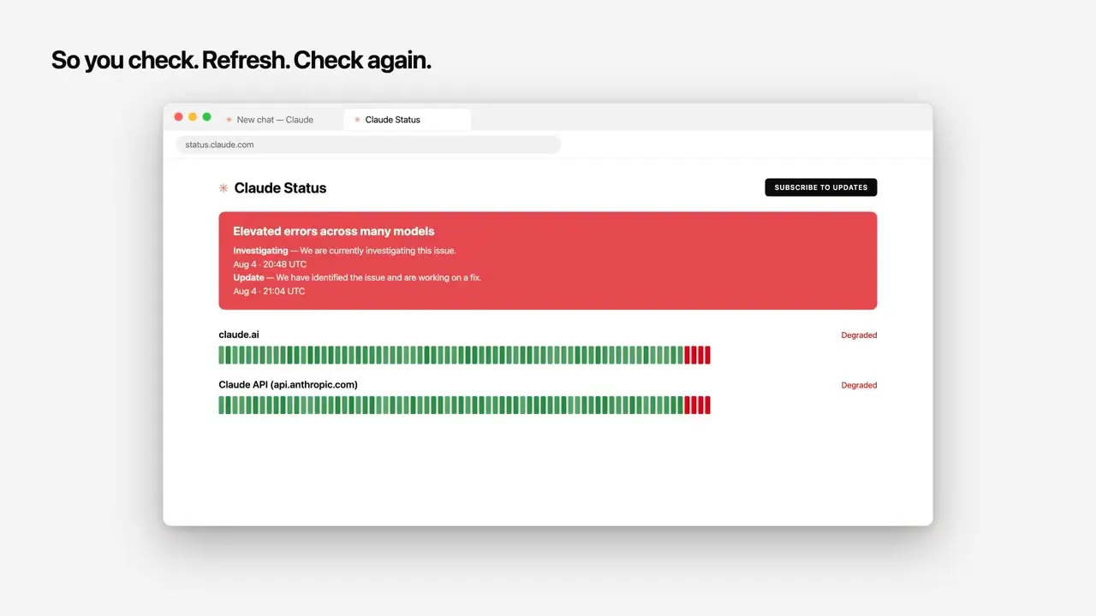Click the Aug 4 · 21:04 UTC timestamp
Image resolution: width=1096 pixels, height=616 pixels.
(269, 292)
